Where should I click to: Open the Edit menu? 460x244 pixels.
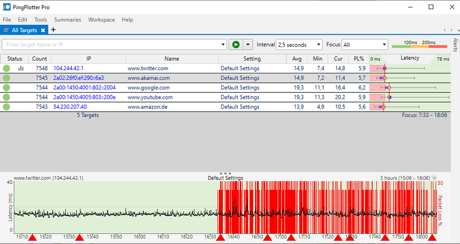pyautogui.click(x=23, y=20)
